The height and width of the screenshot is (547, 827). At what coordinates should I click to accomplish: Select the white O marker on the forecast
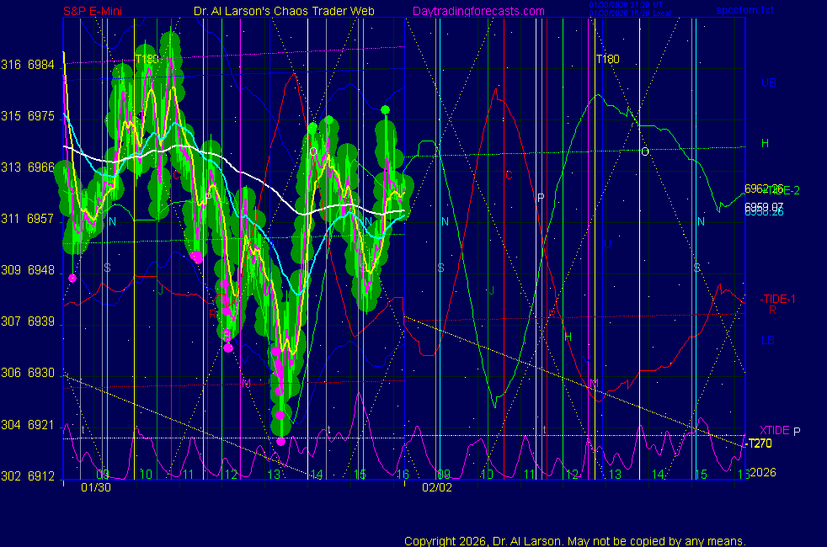(x=645, y=151)
